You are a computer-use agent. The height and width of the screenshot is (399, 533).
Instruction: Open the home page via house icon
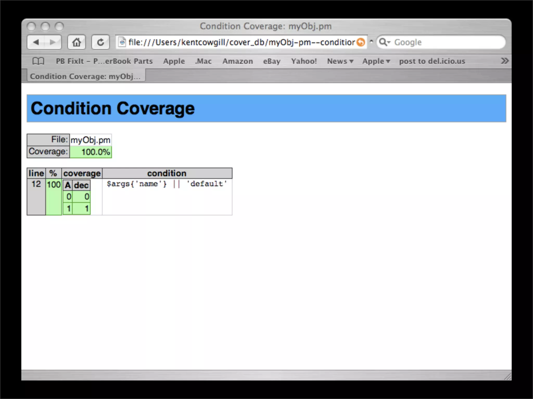tap(77, 42)
